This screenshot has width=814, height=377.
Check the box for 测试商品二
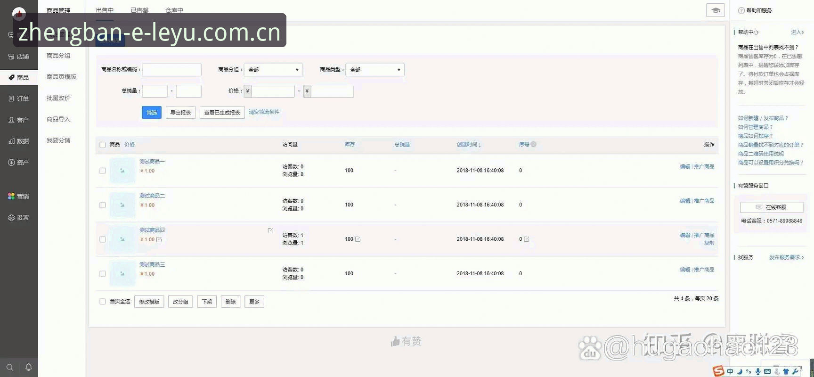click(x=103, y=205)
